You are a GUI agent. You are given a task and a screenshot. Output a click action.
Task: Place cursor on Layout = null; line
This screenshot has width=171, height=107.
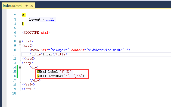point(42,20)
